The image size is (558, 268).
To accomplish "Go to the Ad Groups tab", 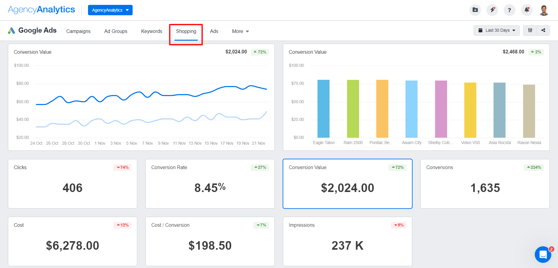I will pos(116,31).
